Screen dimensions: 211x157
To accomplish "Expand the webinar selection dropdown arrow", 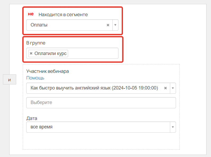I will (x=173, y=88).
